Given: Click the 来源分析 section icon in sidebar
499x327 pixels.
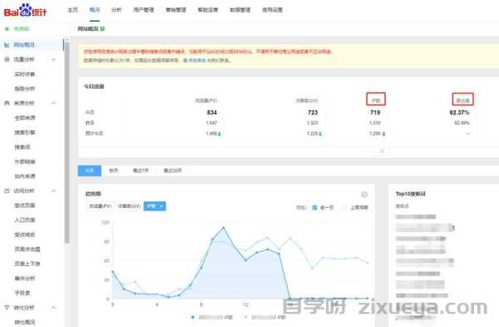Looking at the screenshot, I should point(7,103).
